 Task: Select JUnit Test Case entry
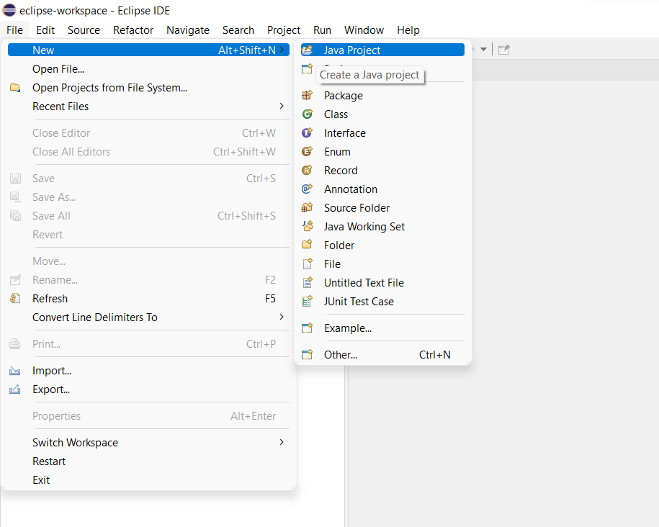(x=383, y=302)
